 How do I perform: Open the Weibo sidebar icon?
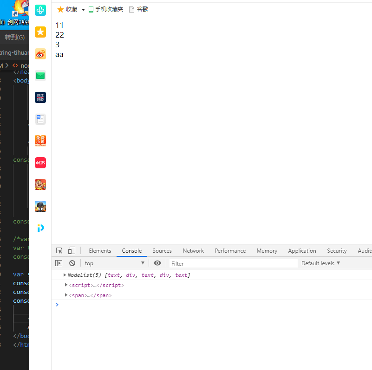(x=40, y=54)
